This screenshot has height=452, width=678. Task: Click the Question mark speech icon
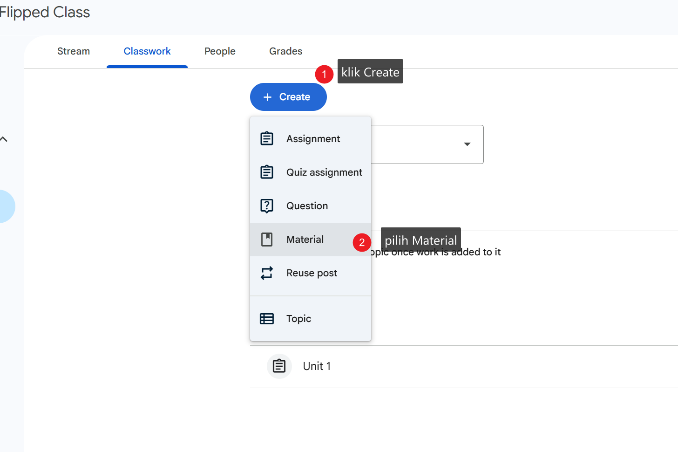click(x=267, y=205)
